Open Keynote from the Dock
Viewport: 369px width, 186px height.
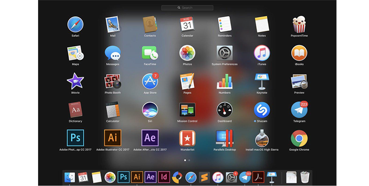[272, 177]
